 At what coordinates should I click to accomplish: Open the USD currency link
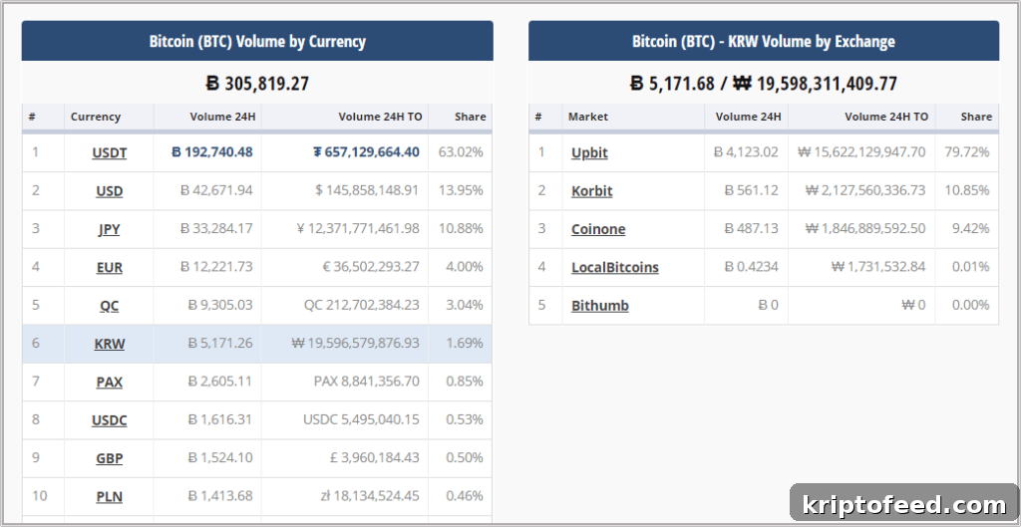pos(110,191)
